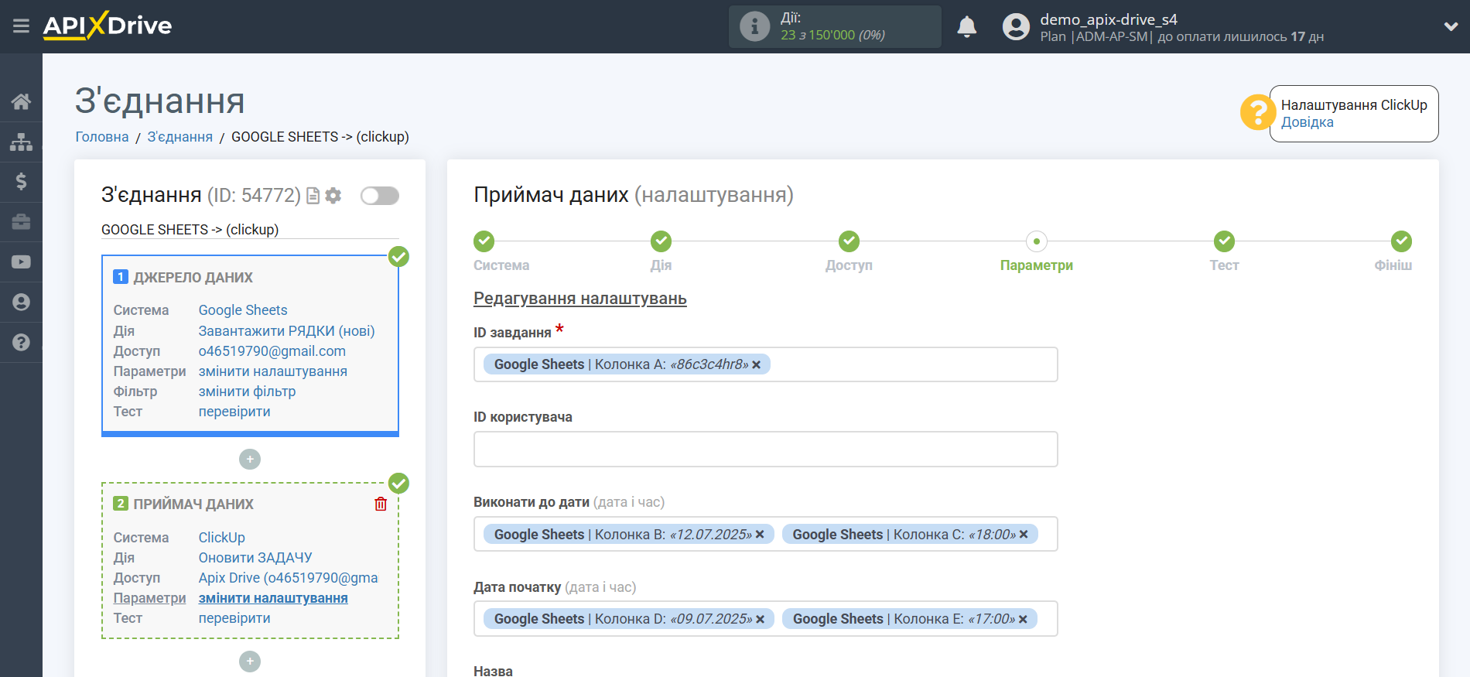
Task: Go to the Система step
Action: 484,241
